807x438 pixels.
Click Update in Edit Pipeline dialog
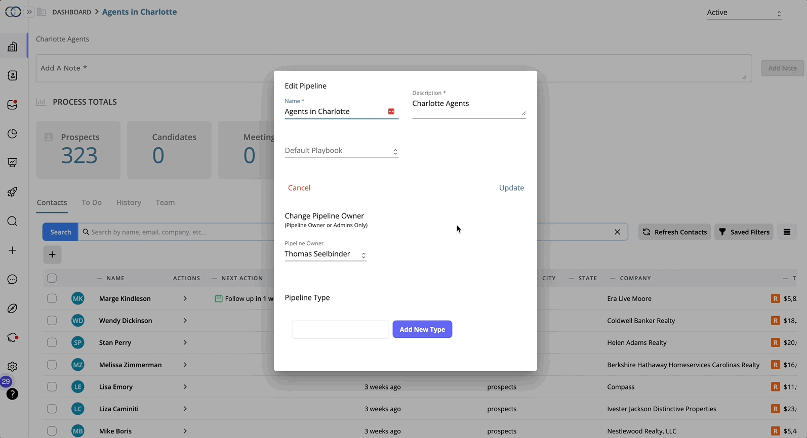click(x=511, y=188)
